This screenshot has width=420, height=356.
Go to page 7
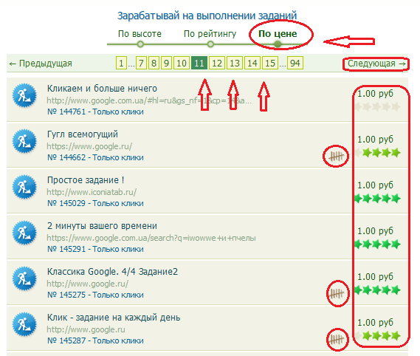click(141, 64)
